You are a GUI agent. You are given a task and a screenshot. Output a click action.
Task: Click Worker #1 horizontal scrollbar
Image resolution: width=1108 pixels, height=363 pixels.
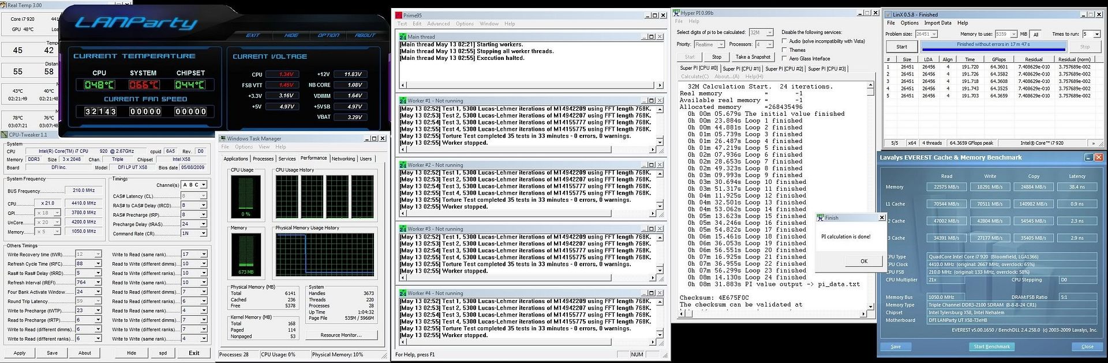[529, 150]
